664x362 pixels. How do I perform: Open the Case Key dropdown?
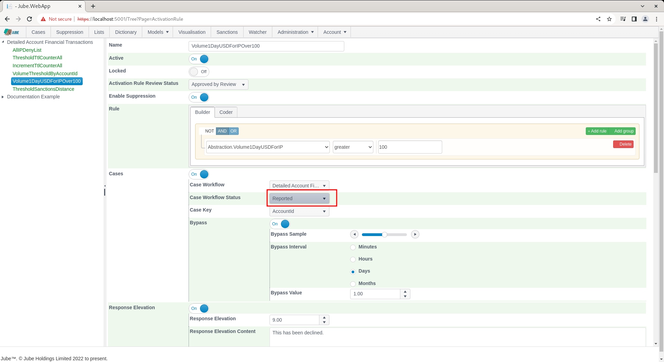pyautogui.click(x=299, y=211)
